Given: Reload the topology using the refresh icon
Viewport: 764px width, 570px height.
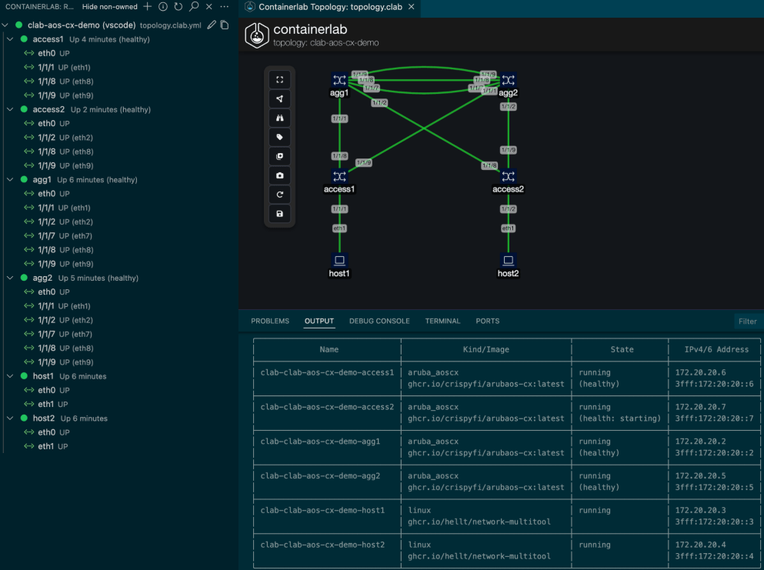Looking at the screenshot, I should 280,194.
